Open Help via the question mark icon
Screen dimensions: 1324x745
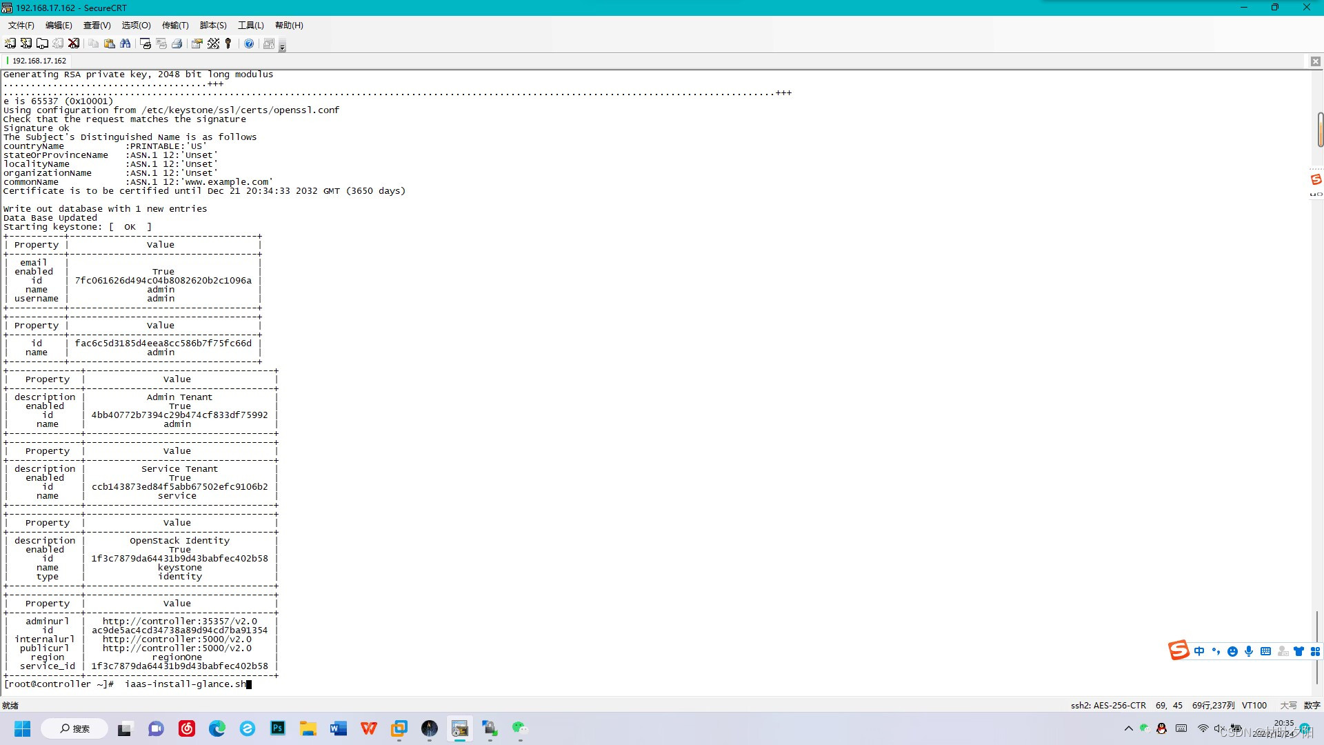point(249,43)
